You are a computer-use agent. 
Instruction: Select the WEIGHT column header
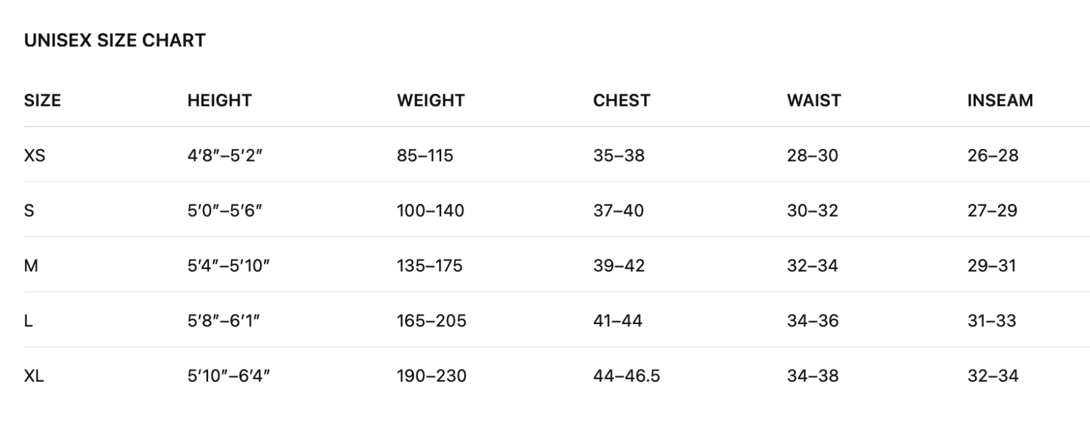click(430, 101)
